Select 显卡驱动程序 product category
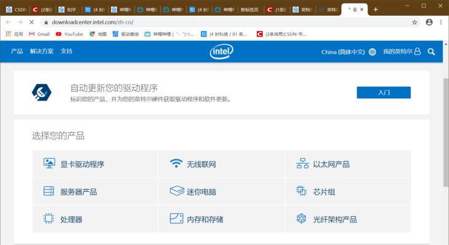449x245 pixels. tap(95, 164)
